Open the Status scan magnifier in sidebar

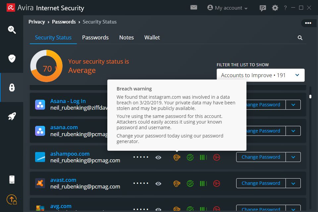[x=12, y=29]
